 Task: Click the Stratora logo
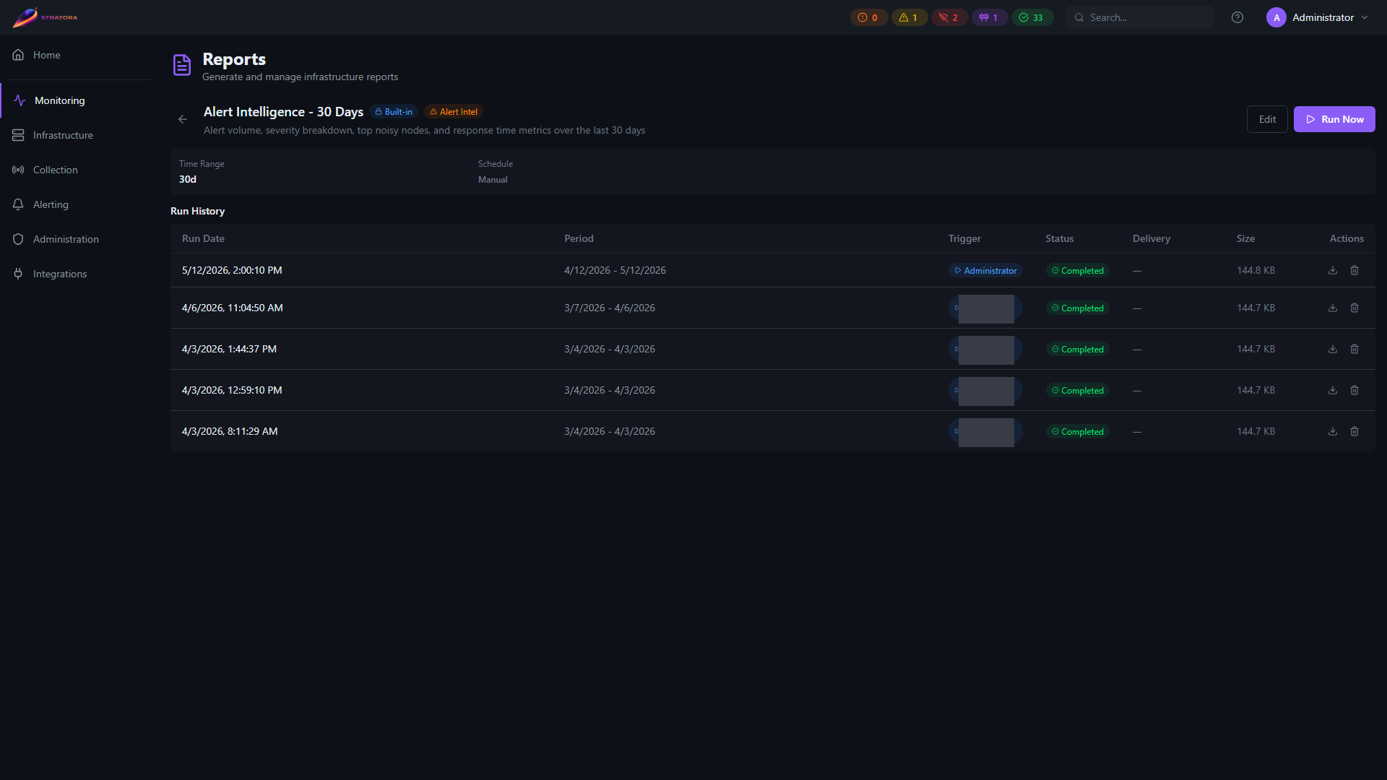point(45,17)
